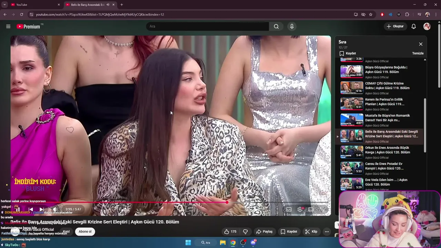View site information icon in address bar
The height and width of the screenshot is (248, 441).
pos(31,14)
